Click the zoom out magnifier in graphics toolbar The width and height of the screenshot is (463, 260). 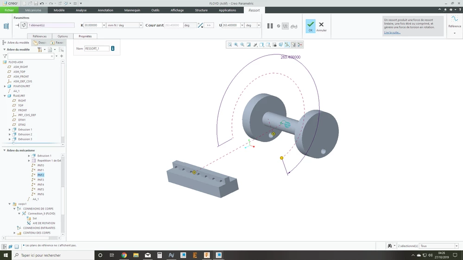(x=242, y=45)
